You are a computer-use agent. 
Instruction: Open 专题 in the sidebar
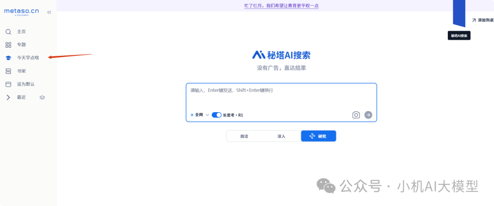21,45
